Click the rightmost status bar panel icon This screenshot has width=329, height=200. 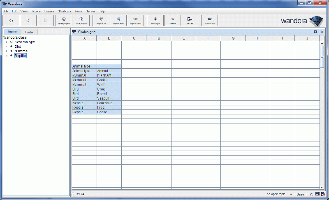(324, 194)
